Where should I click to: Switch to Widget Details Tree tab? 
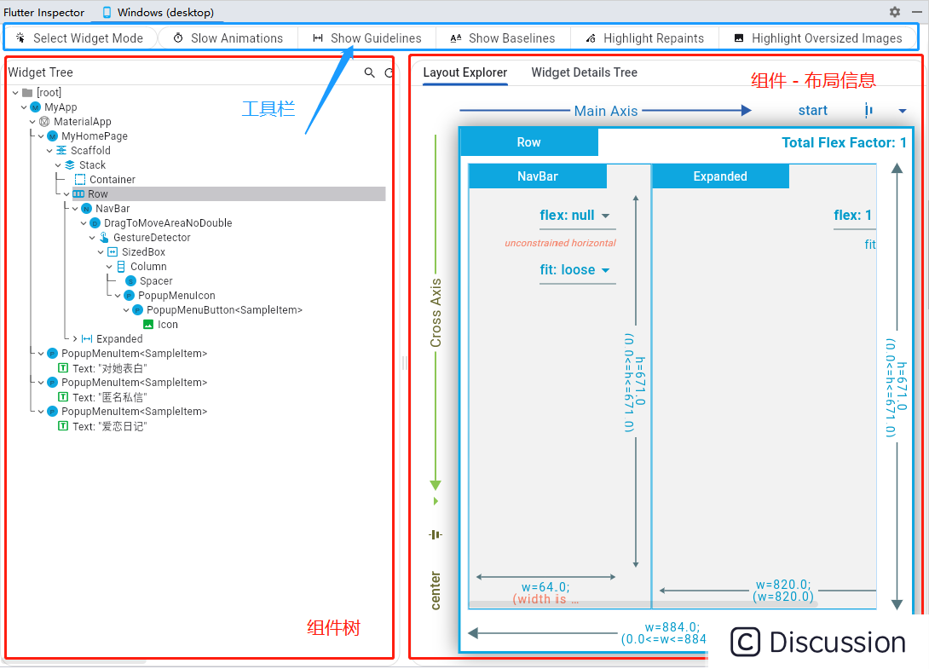(x=584, y=72)
